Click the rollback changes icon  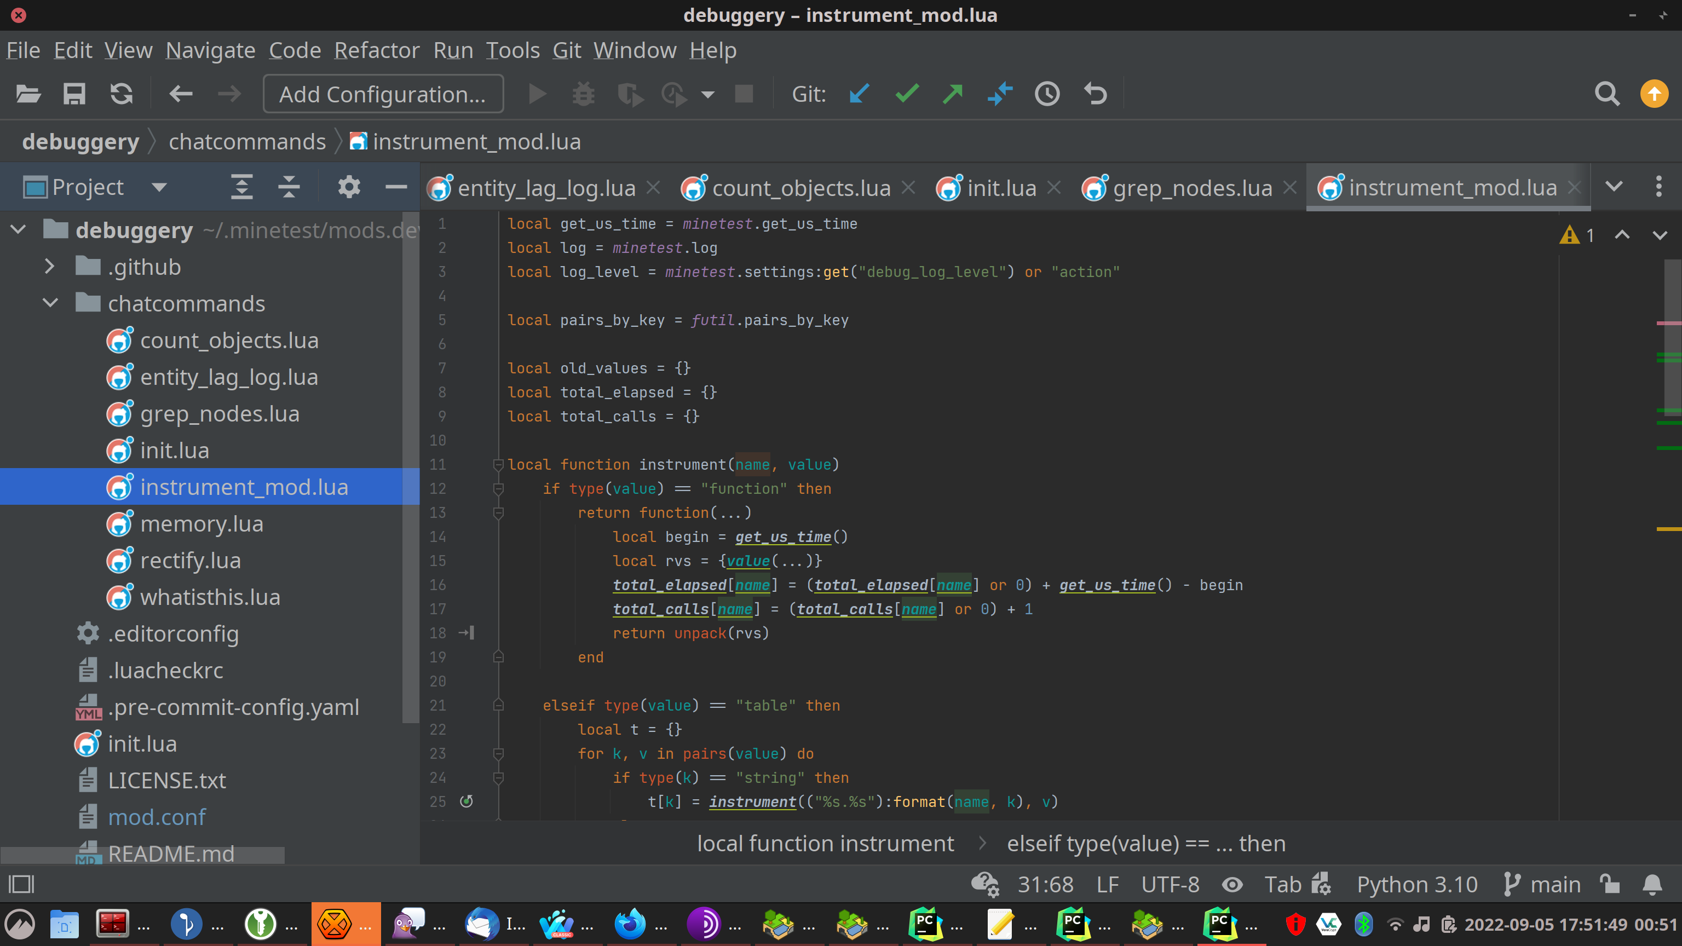tap(1095, 94)
